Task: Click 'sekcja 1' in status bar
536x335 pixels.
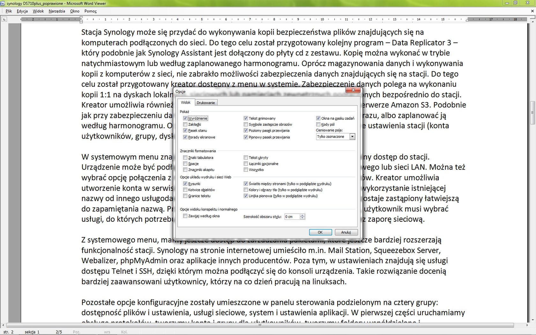Action: coord(32,332)
